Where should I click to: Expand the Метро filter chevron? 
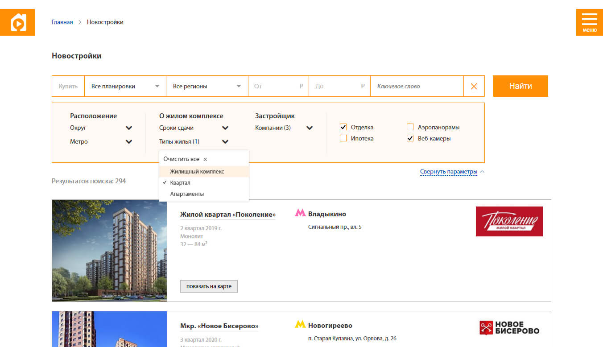pyautogui.click(x=129, y=142)
